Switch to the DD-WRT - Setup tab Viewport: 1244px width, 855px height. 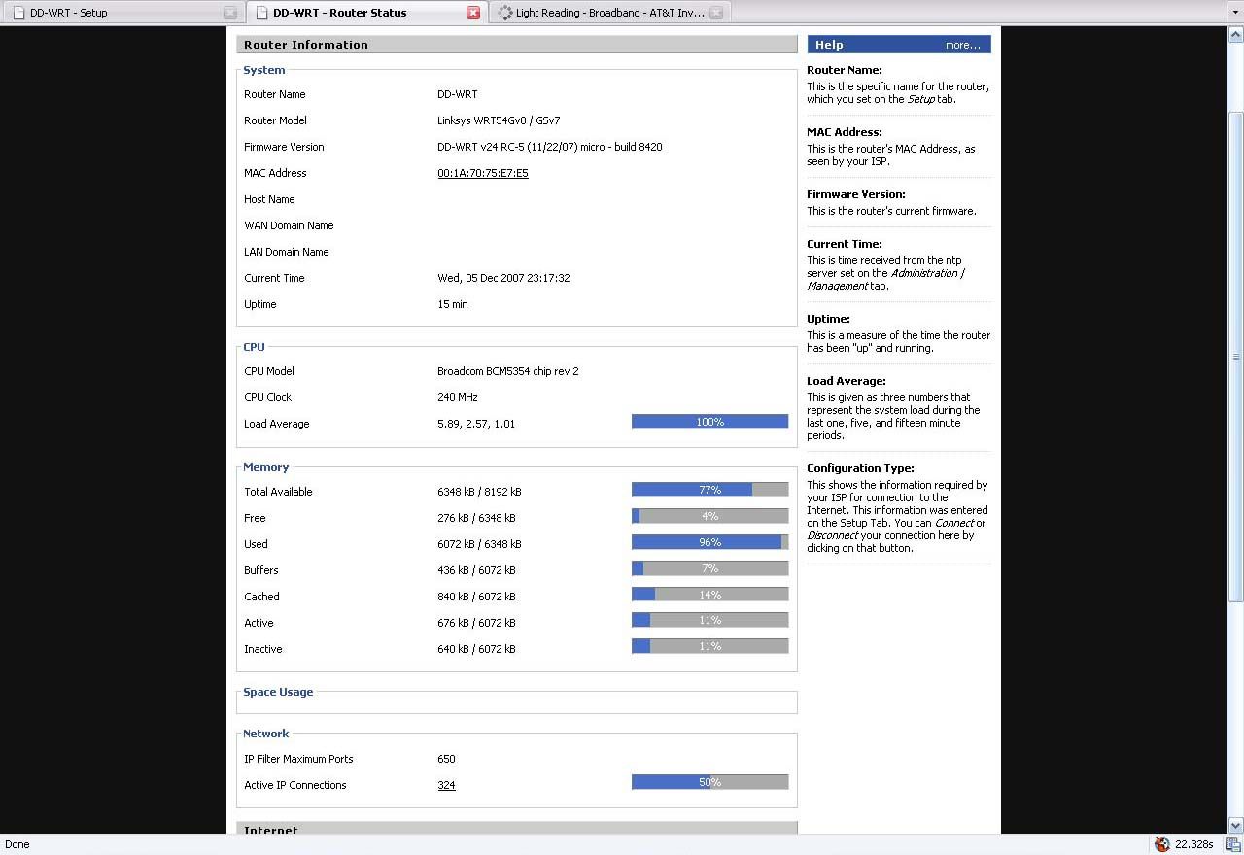click(121, 13)
